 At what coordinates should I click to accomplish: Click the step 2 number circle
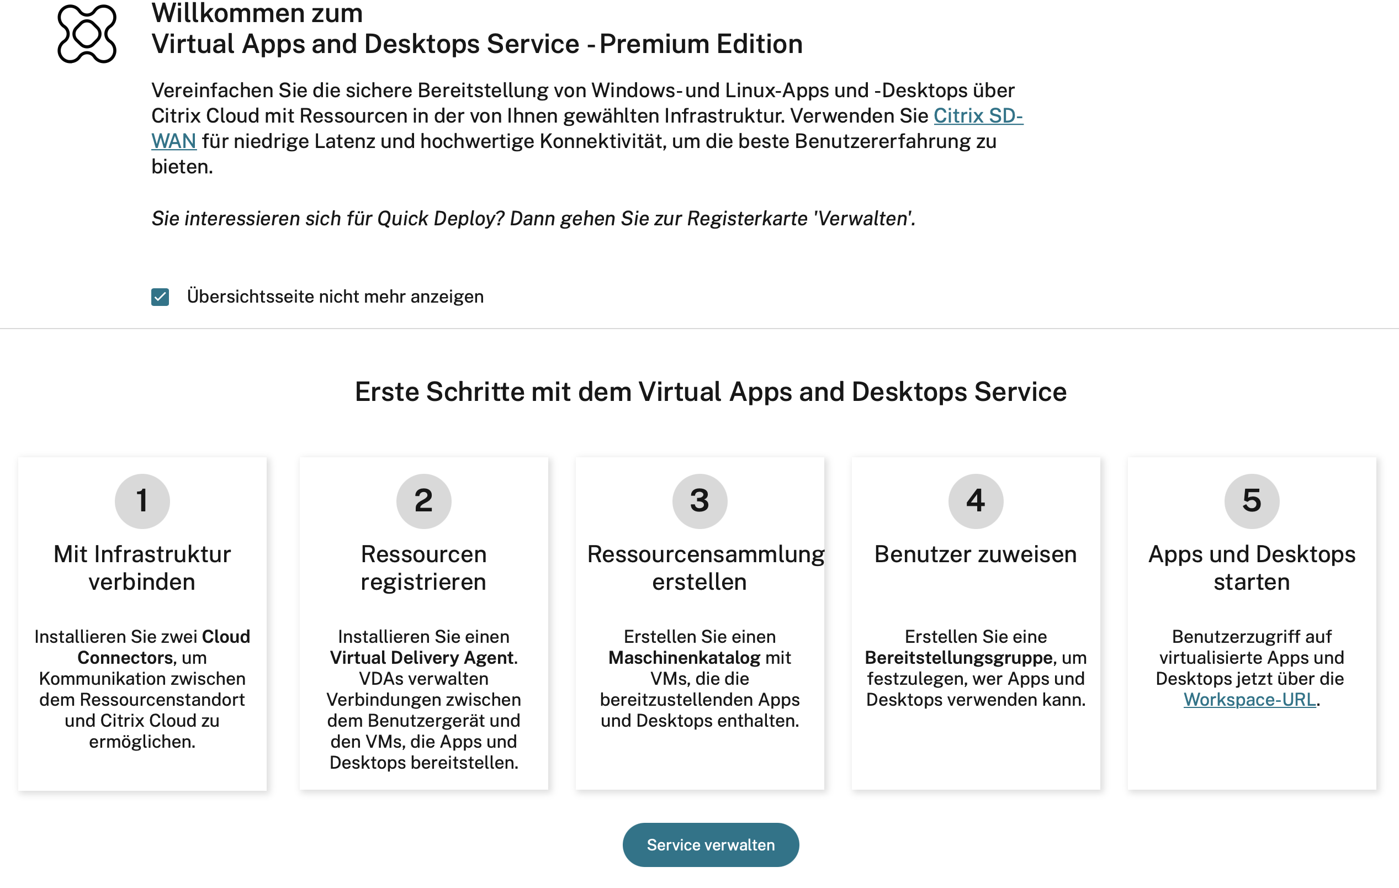423,501
